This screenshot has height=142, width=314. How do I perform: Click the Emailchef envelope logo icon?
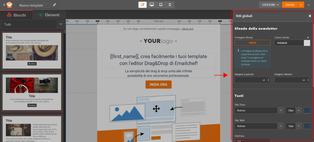(x=10, y=5)
